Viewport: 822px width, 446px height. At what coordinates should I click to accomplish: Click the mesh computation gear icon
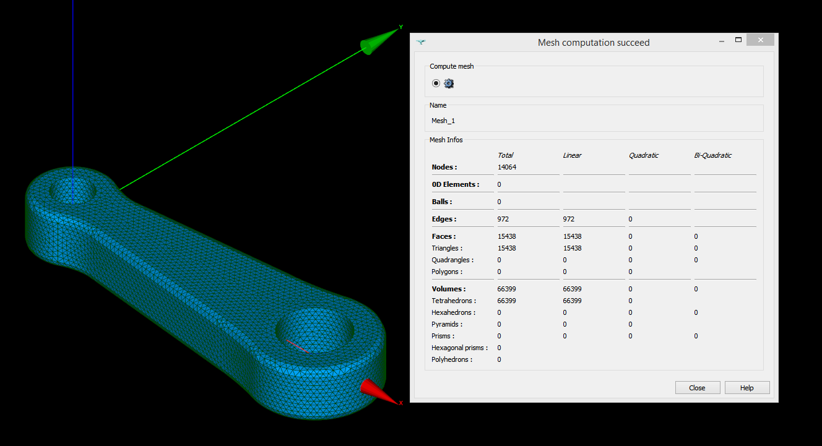(449, 83)
